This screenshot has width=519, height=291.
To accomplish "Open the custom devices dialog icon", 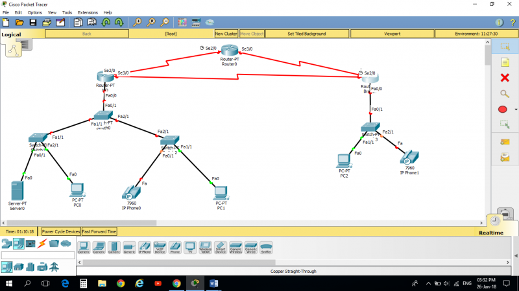I will tap(196, 23).
